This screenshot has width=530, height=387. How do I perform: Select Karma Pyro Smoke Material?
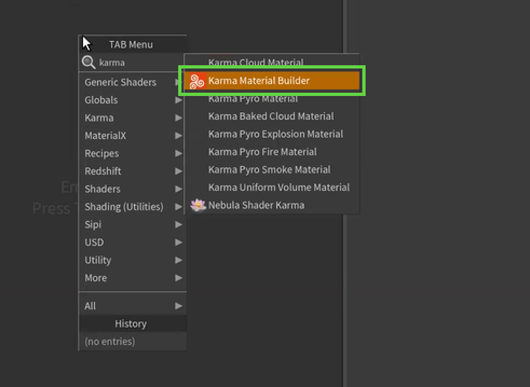pyautogui.click(x=269, y=170)
